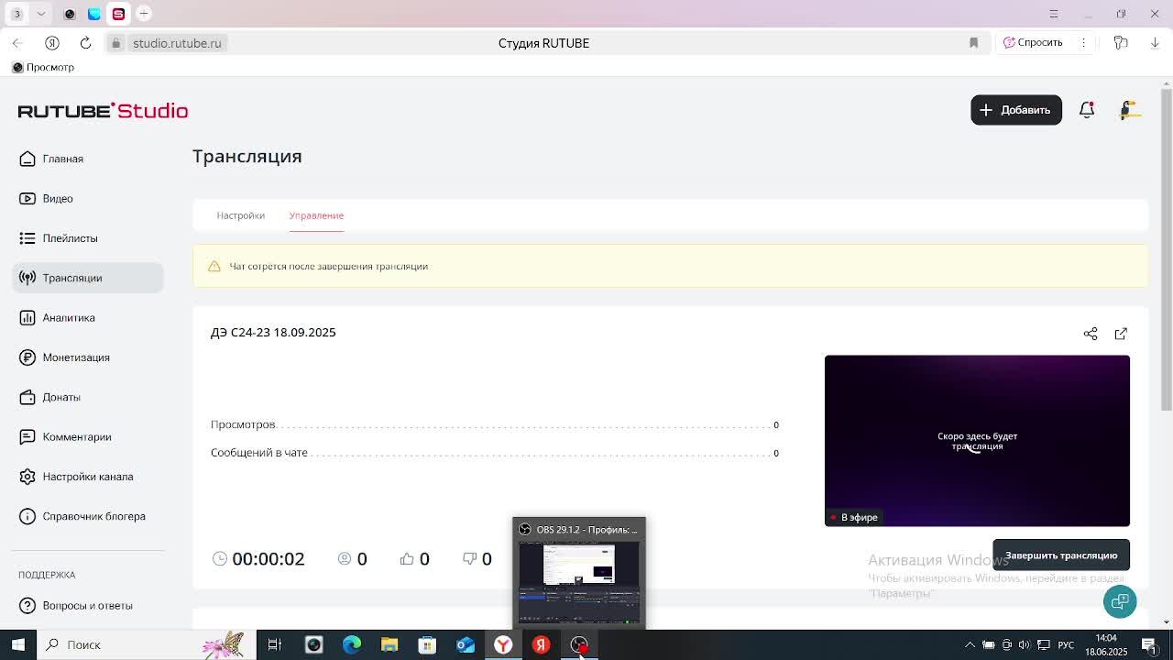Open Microsoft Store from taskbar
Image resolution: width=1173 pixels, height=660 pixels.
click(427, 644)
